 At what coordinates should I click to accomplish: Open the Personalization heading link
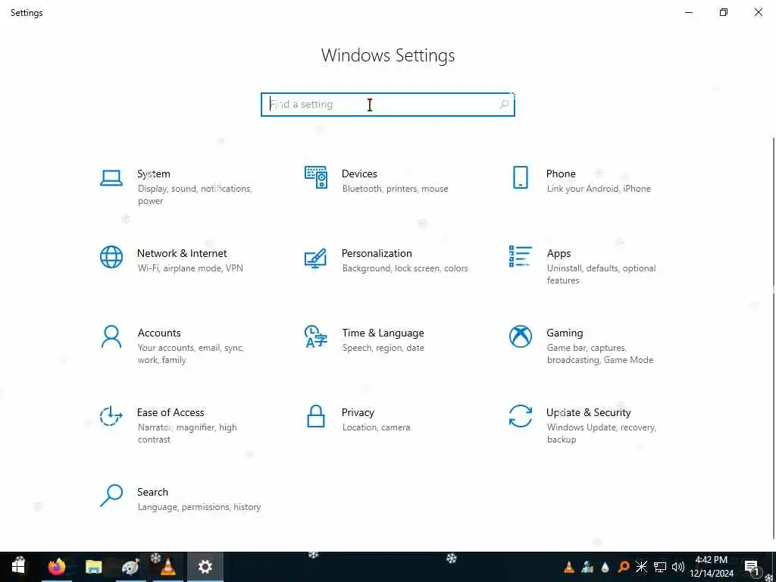(377, 253)
